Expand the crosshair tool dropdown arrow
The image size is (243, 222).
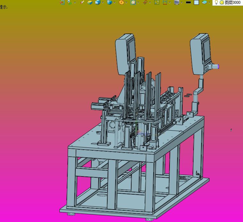[x=150, y=3]
